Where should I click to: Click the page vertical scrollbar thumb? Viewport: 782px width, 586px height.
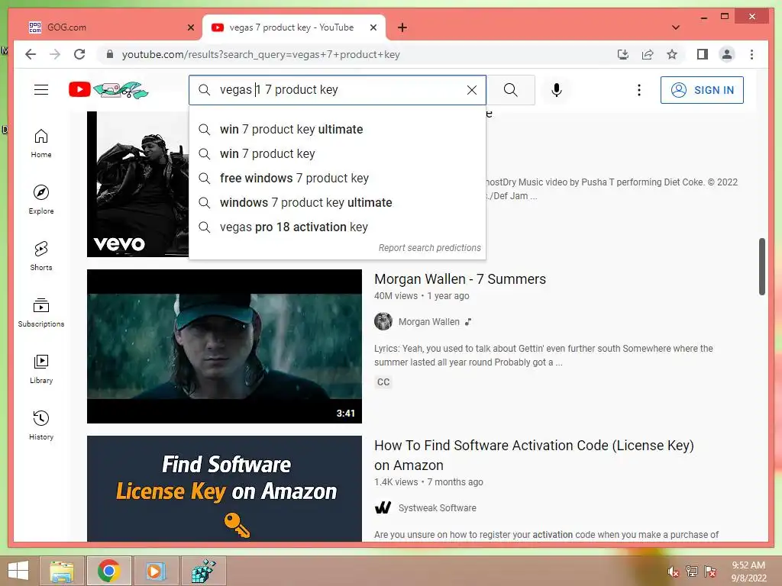pyautogui.click(x=761, y=266)
